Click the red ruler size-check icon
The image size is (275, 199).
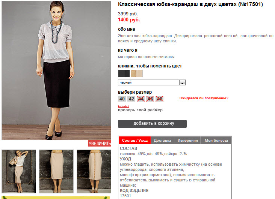124,106
